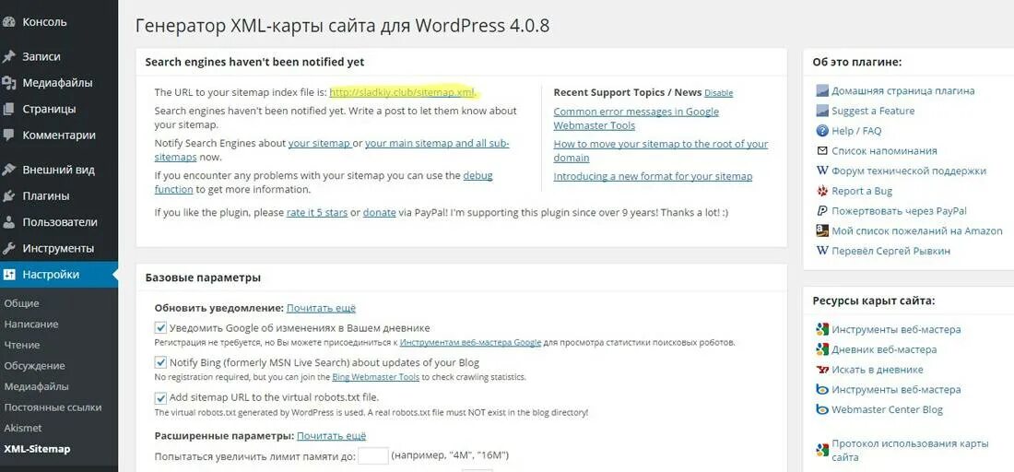The height and width of the screenshot is (472, 1014).
Task: Uncheck Уведомить Google об изменениях checkbox
Action: point(160,327)
